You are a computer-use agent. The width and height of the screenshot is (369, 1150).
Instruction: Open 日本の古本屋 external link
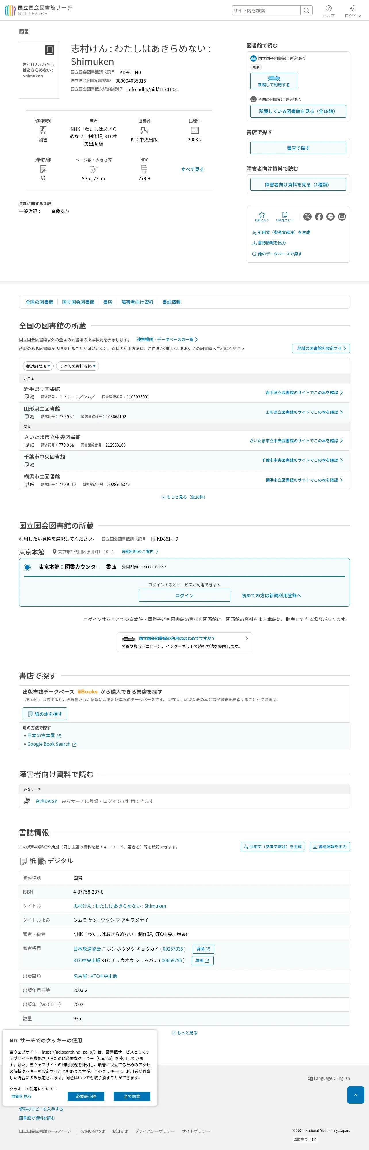[44, 736]
